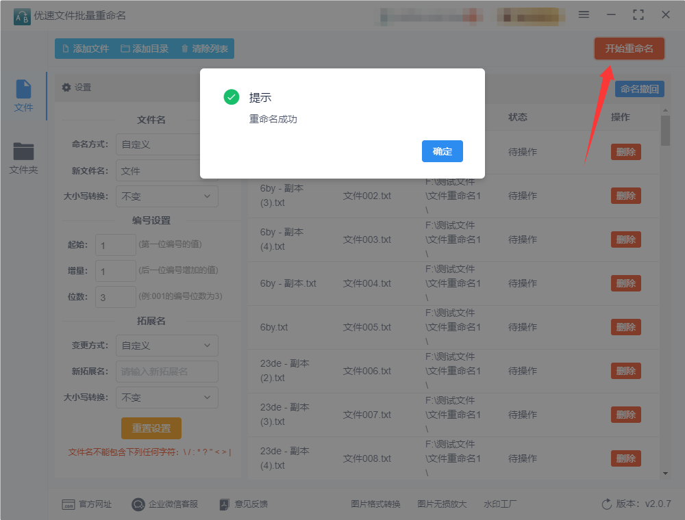
Task: Delete the row for 文件007.txt
Action: point(625,415)
